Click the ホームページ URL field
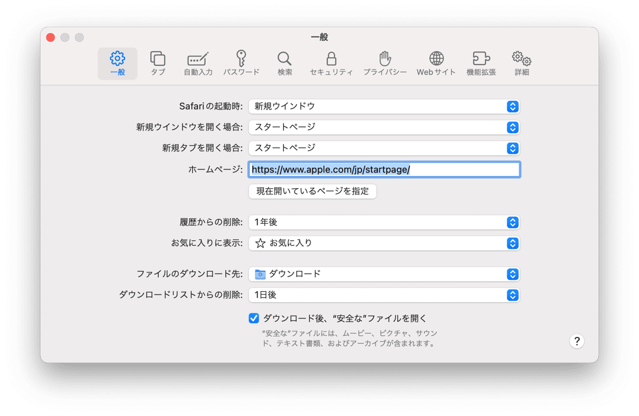639x416 pixels. 385,169
